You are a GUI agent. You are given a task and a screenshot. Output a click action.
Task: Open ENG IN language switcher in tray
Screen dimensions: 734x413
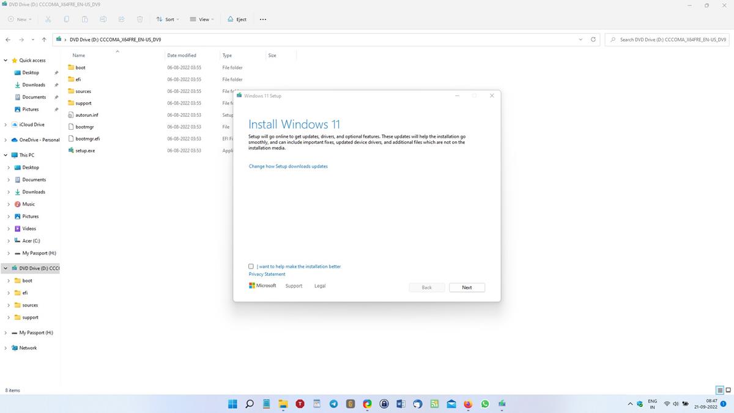click(652, 404)
